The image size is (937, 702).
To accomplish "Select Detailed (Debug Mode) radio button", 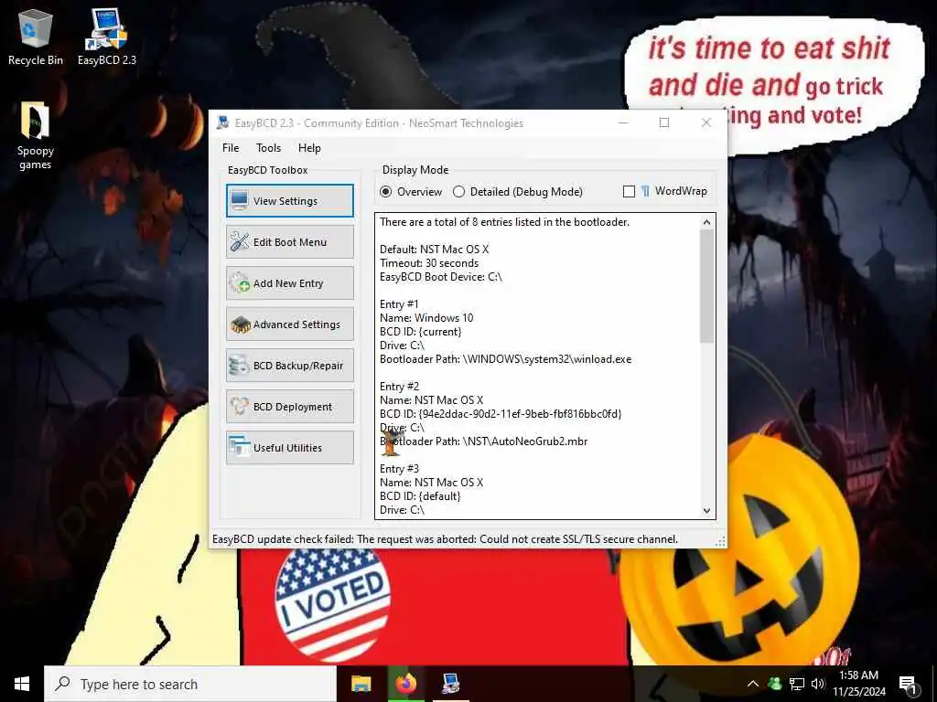I will (x=518, y=192).
